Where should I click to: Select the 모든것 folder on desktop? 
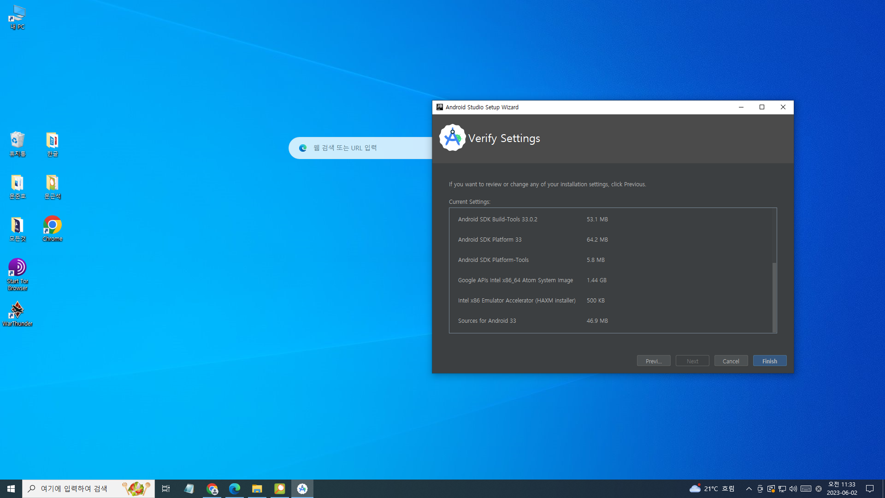18,229
